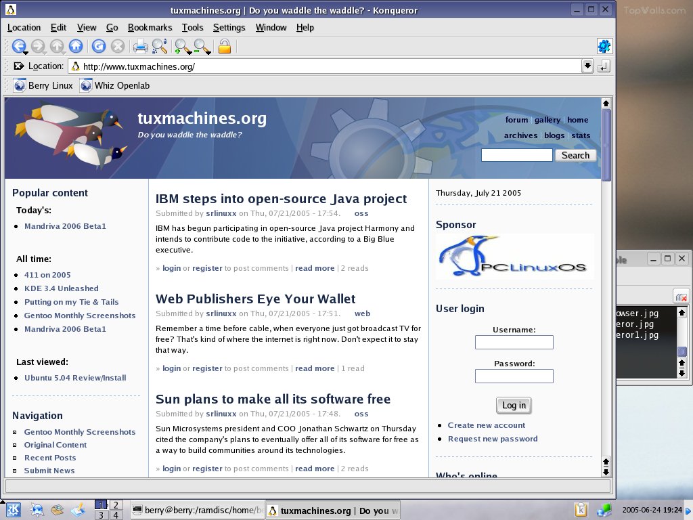Click the Username input field
This screenshot has height=520, width=693.
coord(514,342)
